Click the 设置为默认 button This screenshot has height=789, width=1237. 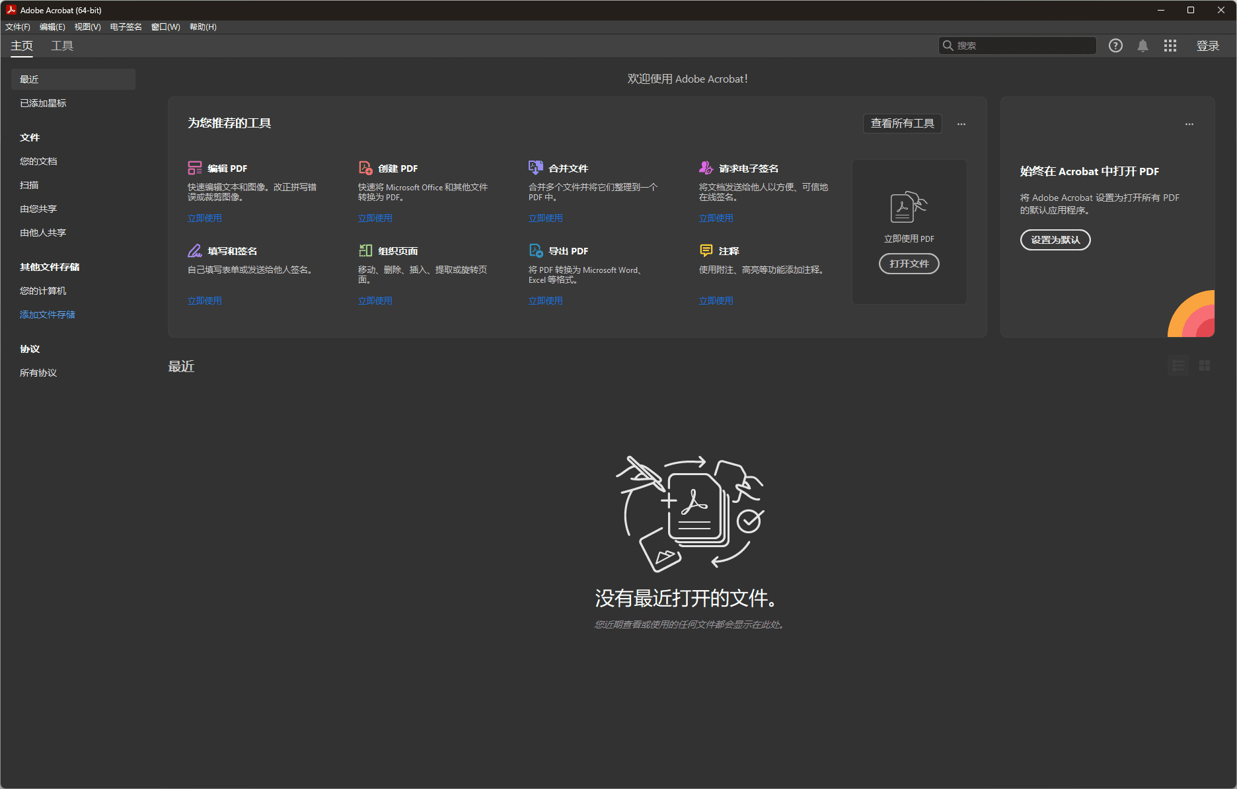pyautogui.click(x=1055, y=240)
